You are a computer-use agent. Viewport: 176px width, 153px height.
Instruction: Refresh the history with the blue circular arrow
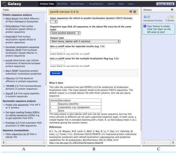(145, 17)
